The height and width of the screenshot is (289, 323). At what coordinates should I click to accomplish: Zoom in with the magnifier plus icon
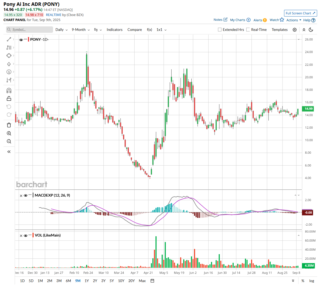[x=9, y=133]
